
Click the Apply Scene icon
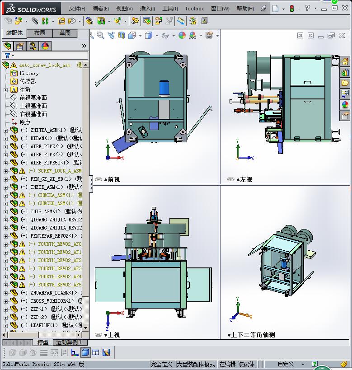click(x=192, y=36)
